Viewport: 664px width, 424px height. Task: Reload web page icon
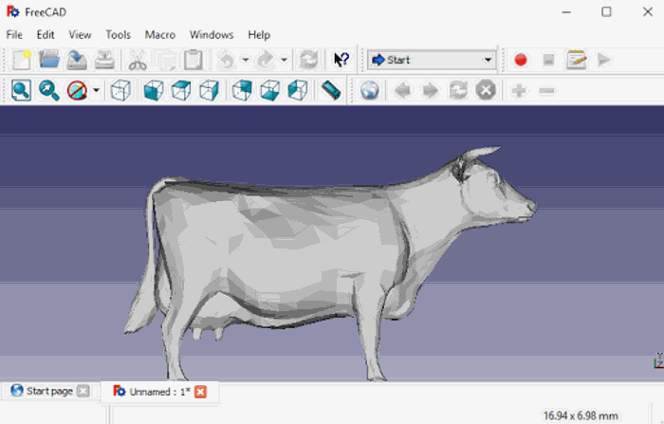pos(458,90)
